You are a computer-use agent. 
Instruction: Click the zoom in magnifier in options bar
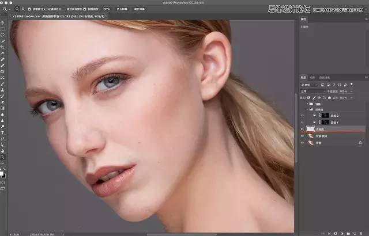(16, 10)
